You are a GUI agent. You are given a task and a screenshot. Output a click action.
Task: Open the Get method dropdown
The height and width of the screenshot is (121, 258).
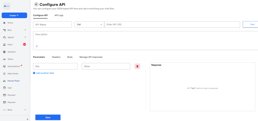coord(89,24)
